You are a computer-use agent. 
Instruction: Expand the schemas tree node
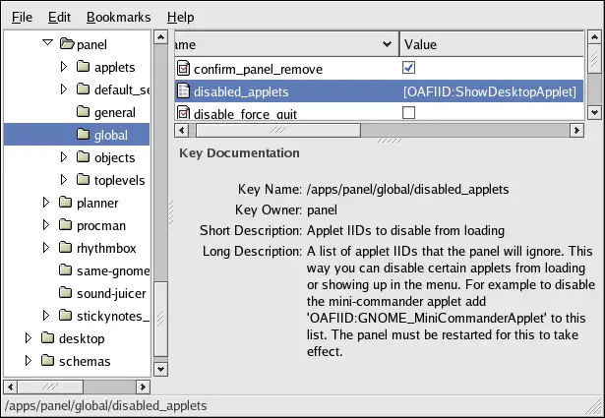point(29,361)
